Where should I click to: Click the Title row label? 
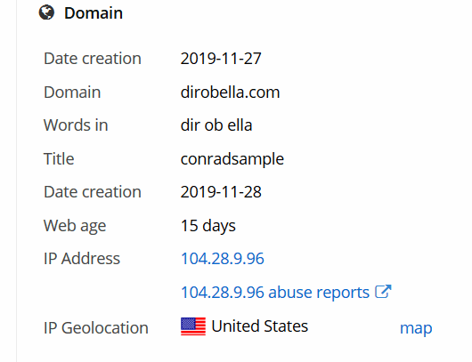pos(59,158)
